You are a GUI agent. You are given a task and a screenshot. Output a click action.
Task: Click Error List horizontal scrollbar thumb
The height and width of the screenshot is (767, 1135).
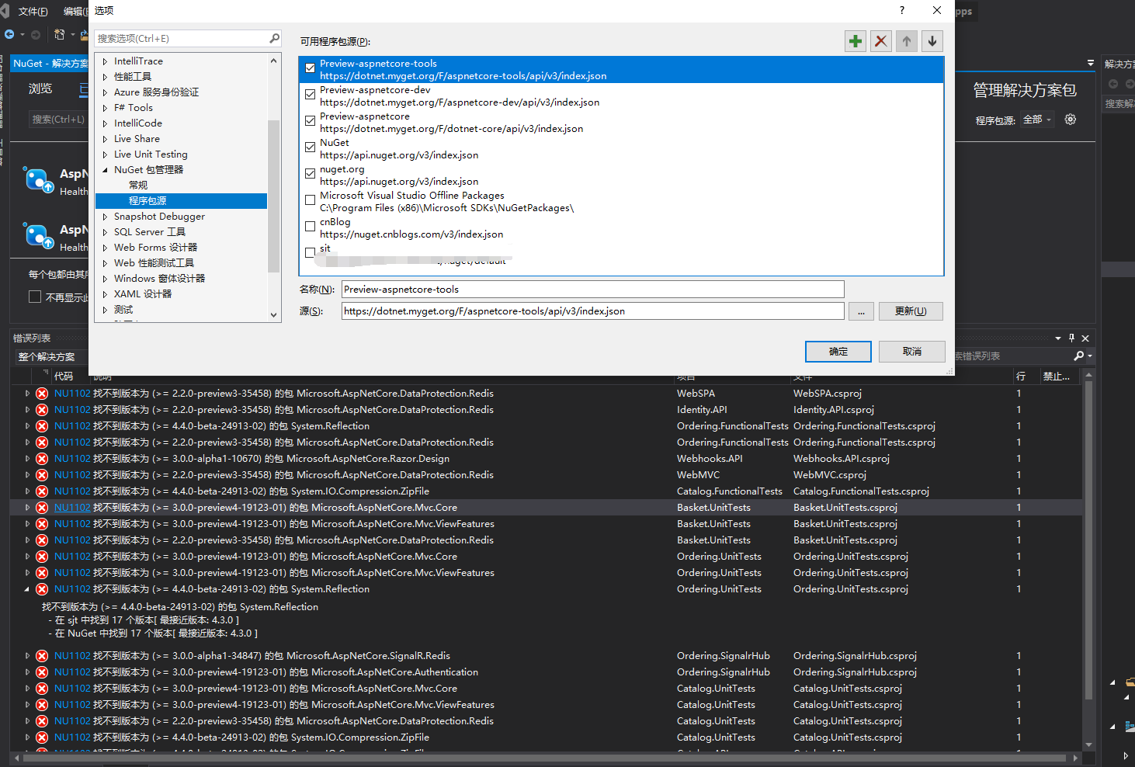[x=544, y=758]
